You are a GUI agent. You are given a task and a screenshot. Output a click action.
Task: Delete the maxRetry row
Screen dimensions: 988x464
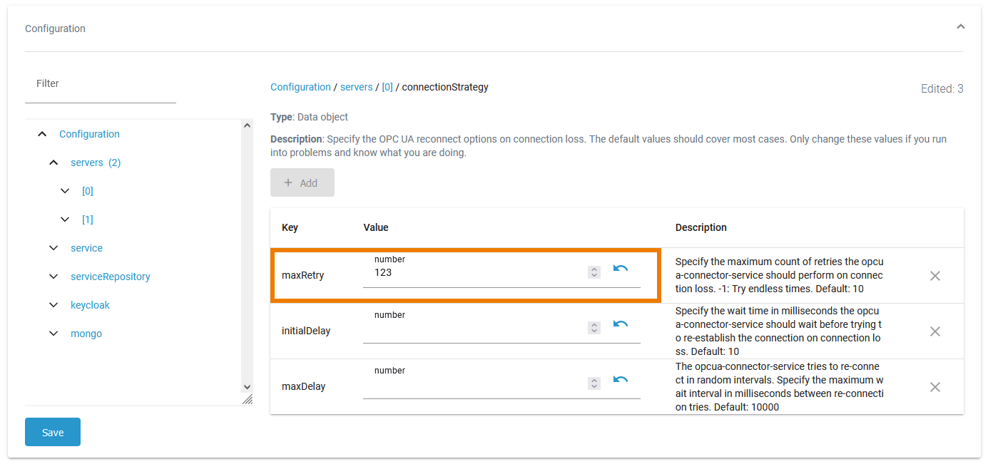(934, 276)
